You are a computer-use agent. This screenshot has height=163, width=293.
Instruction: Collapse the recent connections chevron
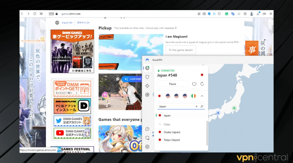pyautogui.click(x=202, y=96)
